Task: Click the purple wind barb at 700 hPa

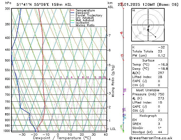Action: 124,92
